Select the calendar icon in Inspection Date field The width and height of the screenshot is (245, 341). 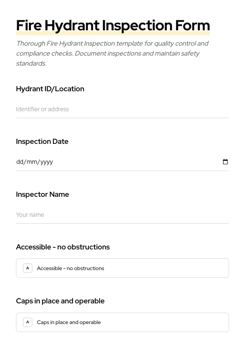click(225, 162)
